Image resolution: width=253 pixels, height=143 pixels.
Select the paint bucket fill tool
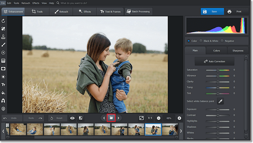tap(3, 93)
